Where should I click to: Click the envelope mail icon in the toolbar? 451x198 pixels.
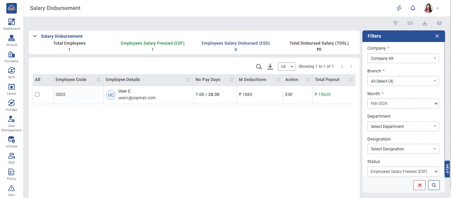tap(439, 23)
